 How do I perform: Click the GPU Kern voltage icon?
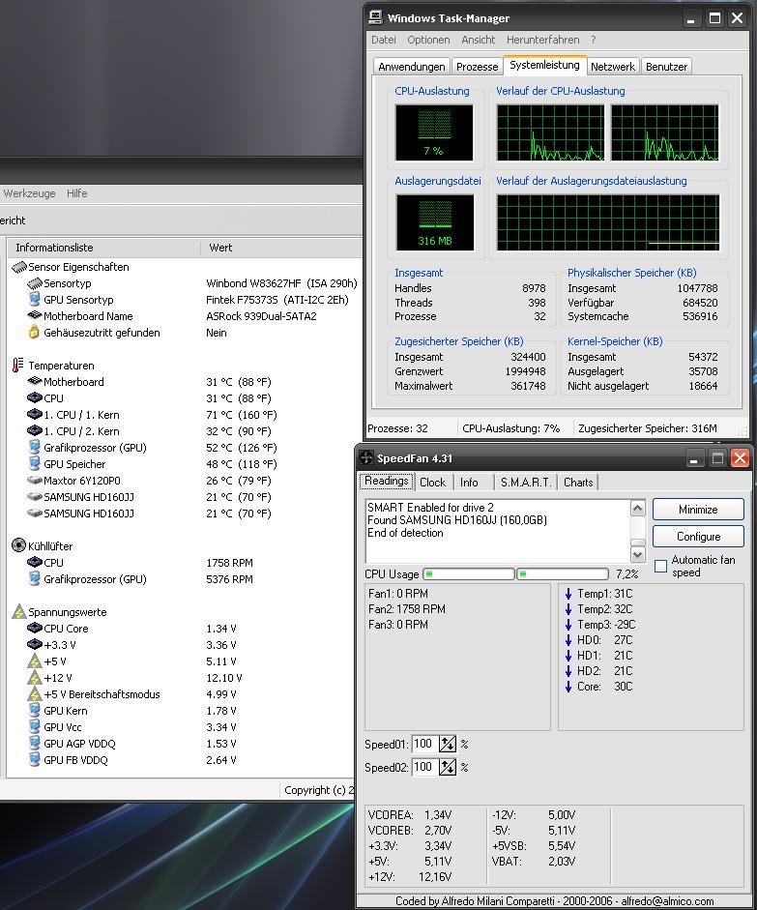click(x=34, y=711)
